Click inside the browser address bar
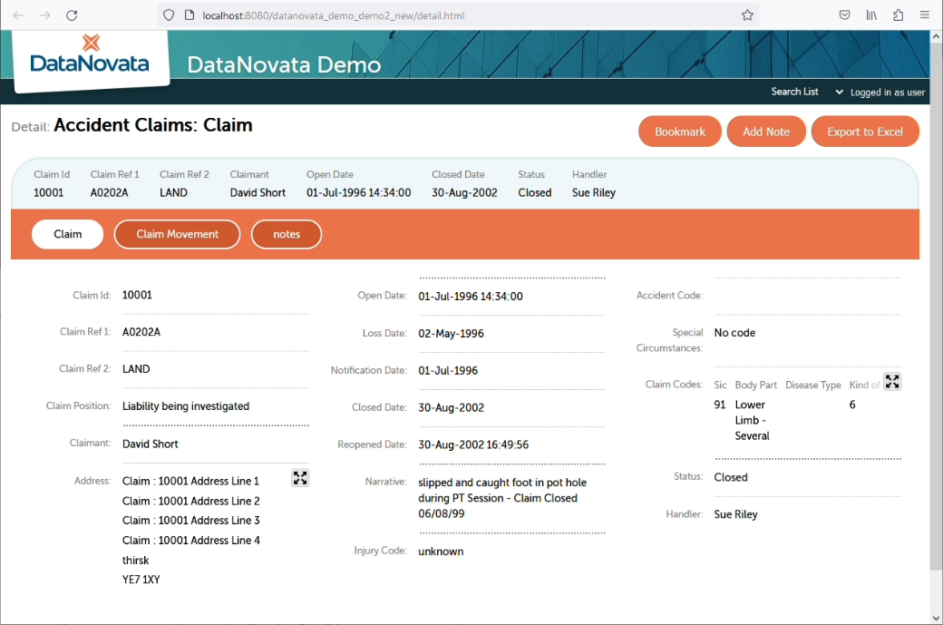Image resolution: width=943 pixels, height=625 pixels. (453, 15)
